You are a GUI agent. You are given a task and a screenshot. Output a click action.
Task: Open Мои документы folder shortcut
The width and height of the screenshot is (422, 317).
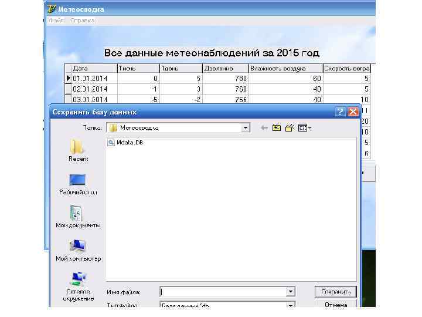(x=78, y=217)
